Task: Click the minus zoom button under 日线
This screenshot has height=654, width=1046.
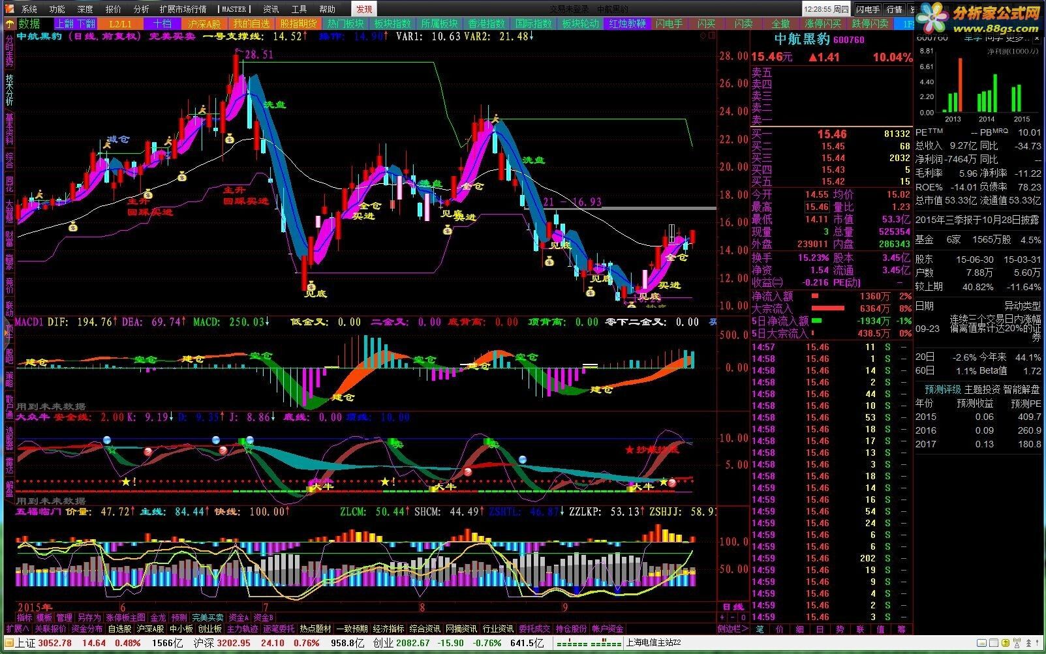Action: 733,617
